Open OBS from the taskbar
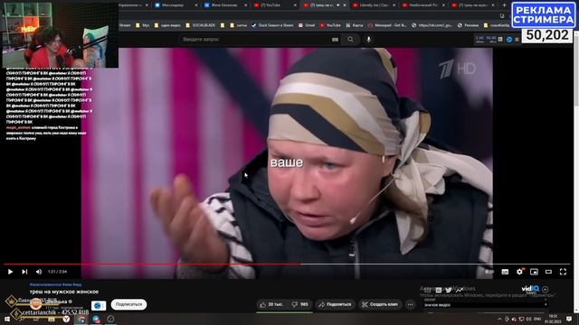 coord(110,319)
